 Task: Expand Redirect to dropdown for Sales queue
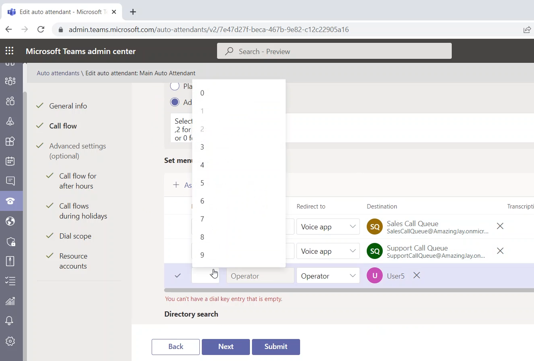click(328, 227)
